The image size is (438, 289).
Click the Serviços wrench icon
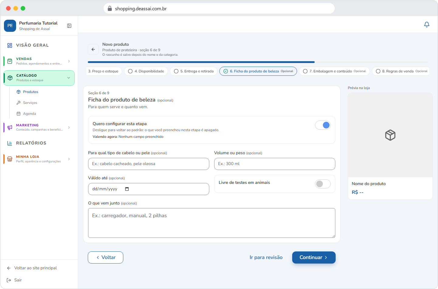tap(19, 103)
